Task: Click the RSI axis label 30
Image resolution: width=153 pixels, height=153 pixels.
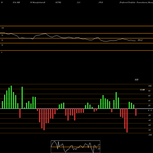Action: [2, 45]
